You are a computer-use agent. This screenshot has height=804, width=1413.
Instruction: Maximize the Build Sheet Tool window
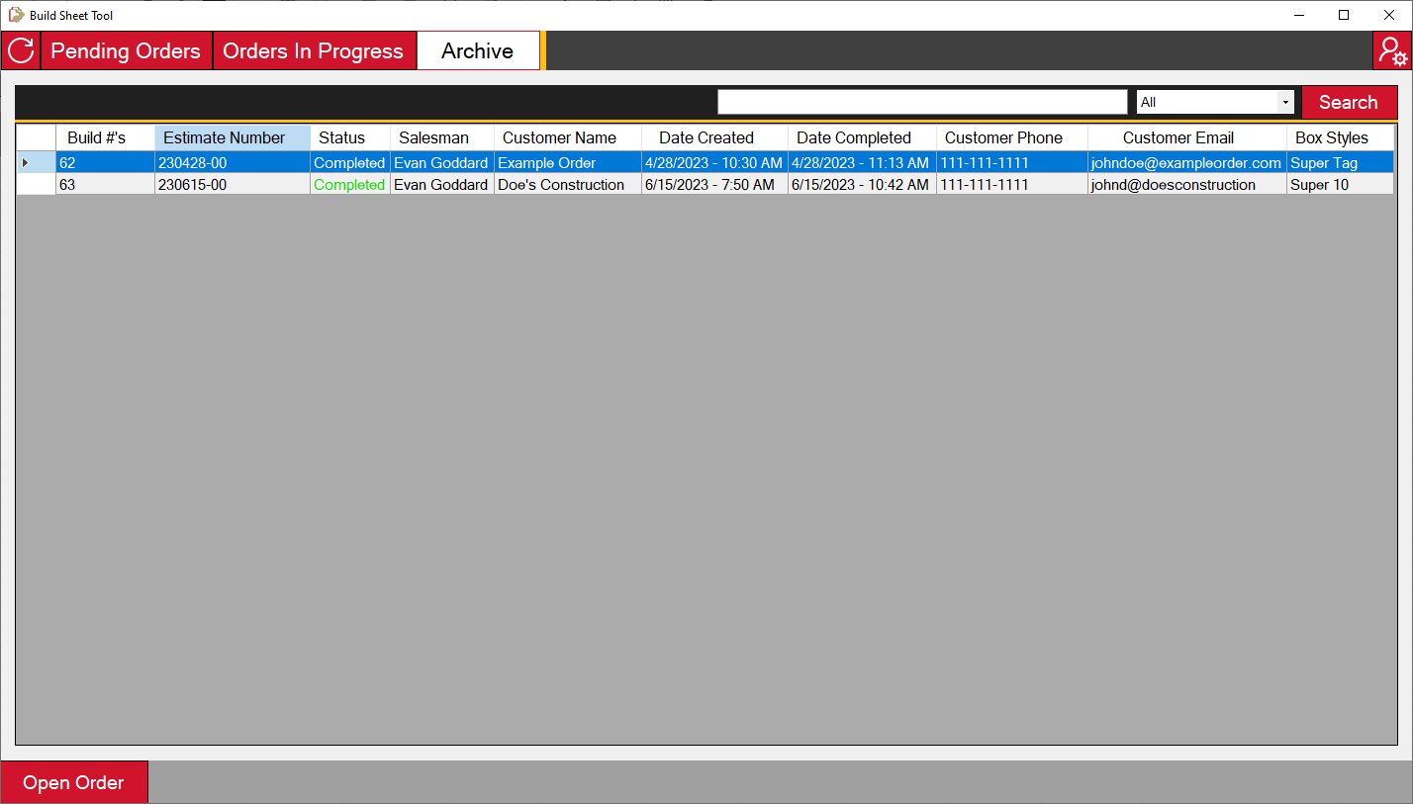1343,15
